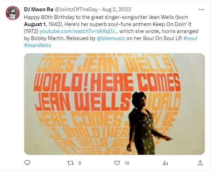
Task: Click the reply speech bubble icon
Action: [27, 163]
